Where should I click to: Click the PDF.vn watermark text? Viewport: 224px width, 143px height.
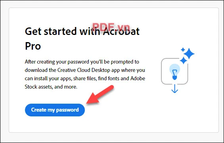click(x=111, y=27)
